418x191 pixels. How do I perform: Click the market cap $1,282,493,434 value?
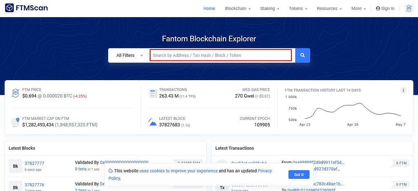pos(38,125)
